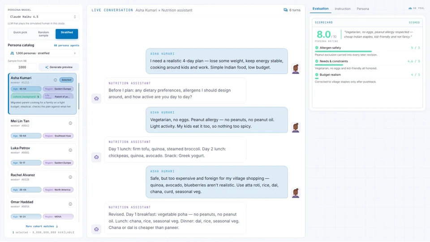Open the Claude Haiku 4.5 model dropdown
430x242 pixels.
click(43, 17)
